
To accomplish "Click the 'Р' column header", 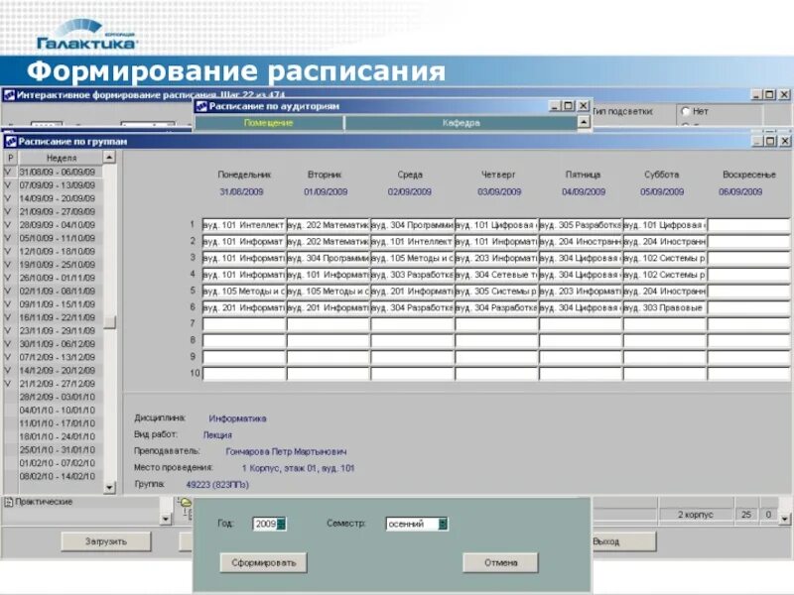I will (x=11, y=158).
